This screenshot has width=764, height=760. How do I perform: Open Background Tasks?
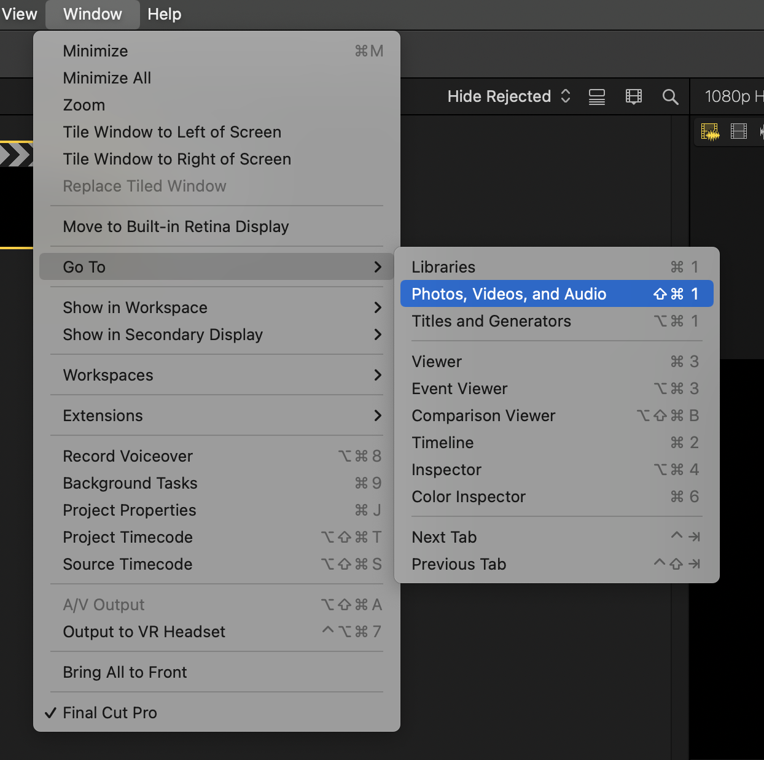click(x=130, y=483)
